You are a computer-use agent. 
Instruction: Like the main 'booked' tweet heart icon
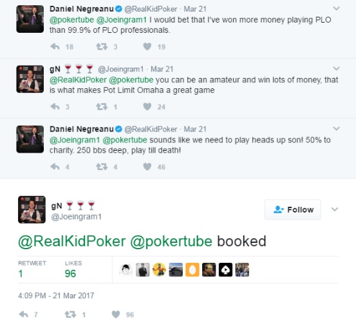point(116,314)
